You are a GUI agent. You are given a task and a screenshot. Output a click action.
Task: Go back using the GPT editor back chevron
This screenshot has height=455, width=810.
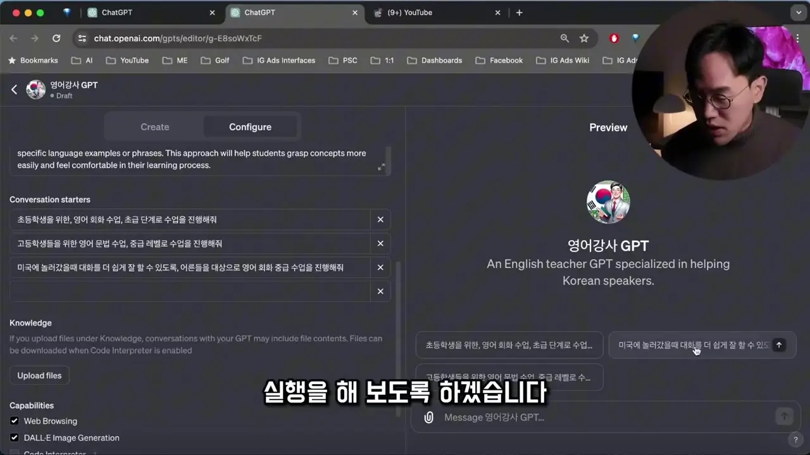point(14,90)
